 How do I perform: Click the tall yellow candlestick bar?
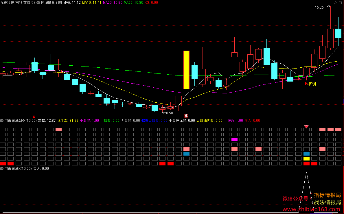tap(186, 70)
